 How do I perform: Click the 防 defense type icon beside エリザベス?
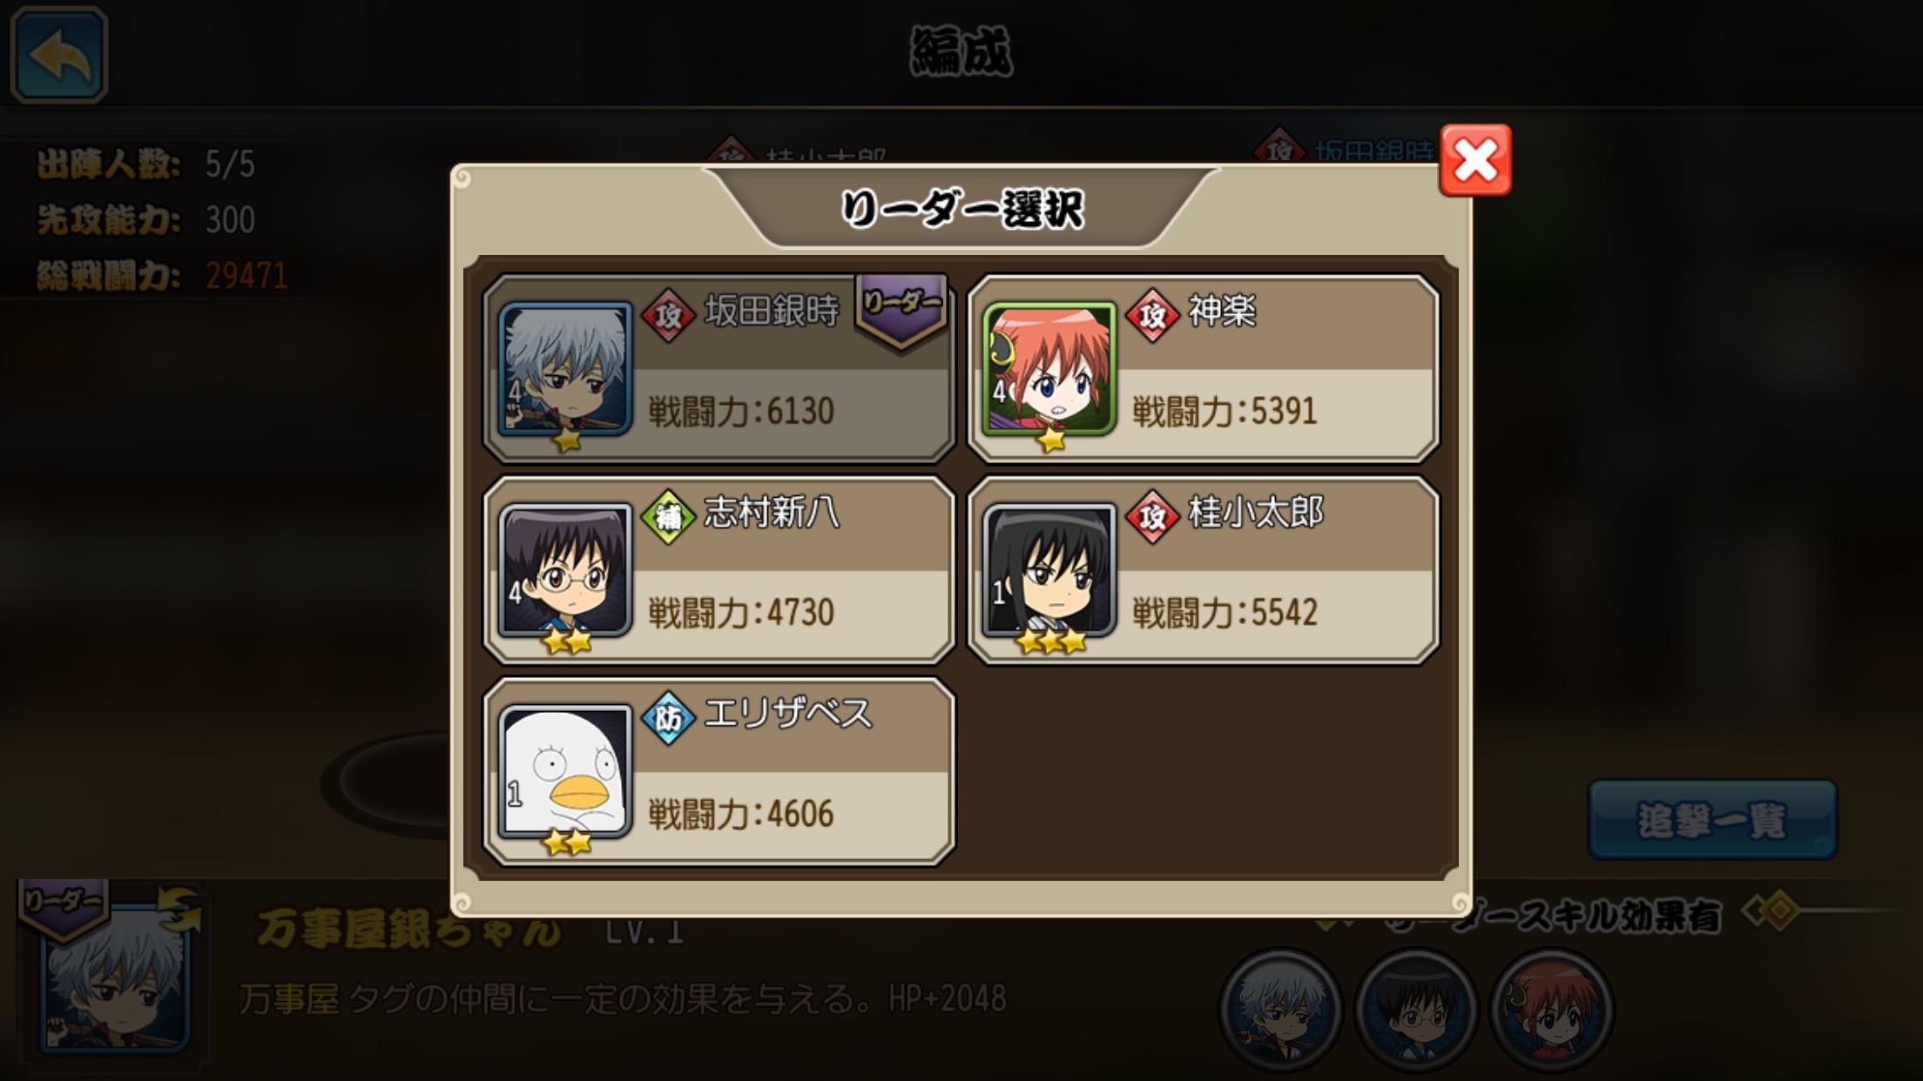coord(668,718)
